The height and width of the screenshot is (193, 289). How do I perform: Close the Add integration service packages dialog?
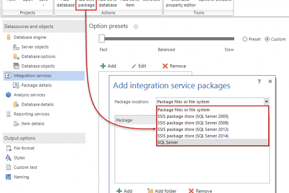click(270, 81)
